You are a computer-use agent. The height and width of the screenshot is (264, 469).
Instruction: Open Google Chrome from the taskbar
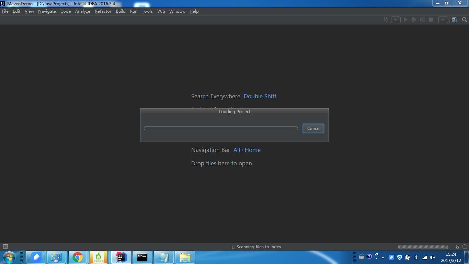point(78,257)
